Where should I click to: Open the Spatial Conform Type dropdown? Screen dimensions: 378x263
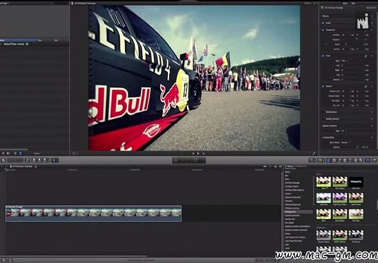point(344,131)
